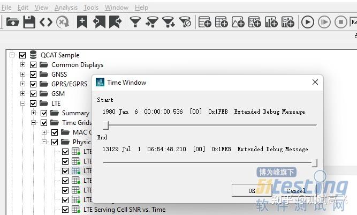
Task: Add new message view icon
Action: [x=255, y=22]
